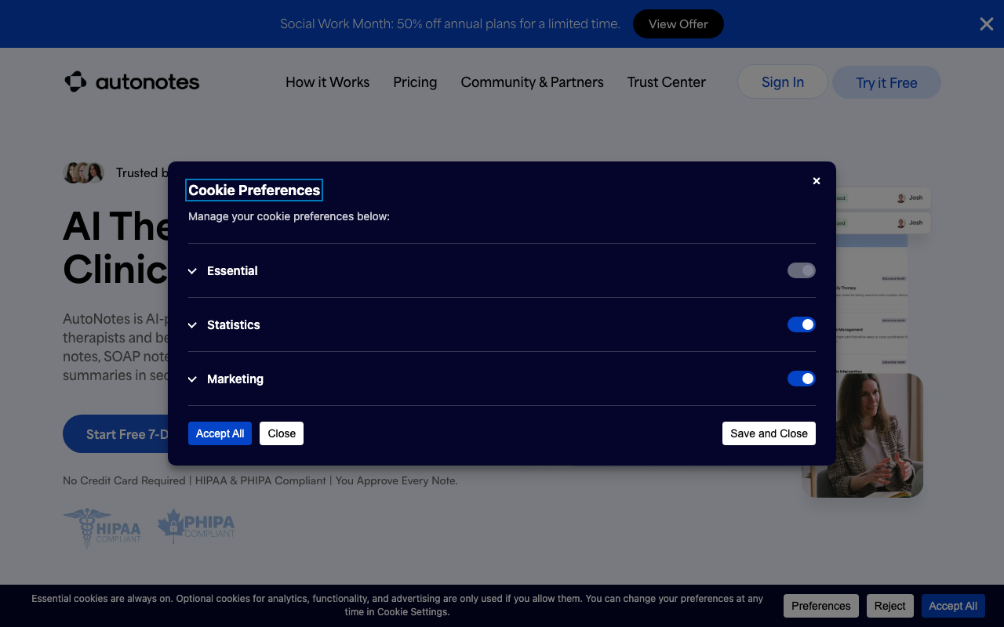Toggle the Essential cookies switch

click(x=801, y=270)
